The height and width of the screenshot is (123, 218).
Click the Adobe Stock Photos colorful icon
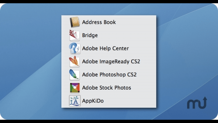tap(75, 88)
